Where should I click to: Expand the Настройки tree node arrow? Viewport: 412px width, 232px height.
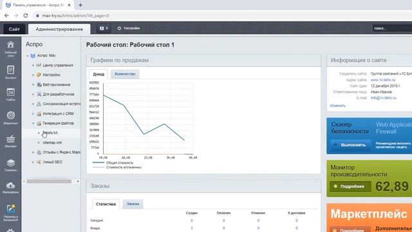click(33, 75)
